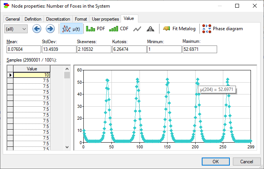Click the gray line chart icon
The height and width of the screenshot is (169, 264).
pyautogui.click(x=137, y=29)
